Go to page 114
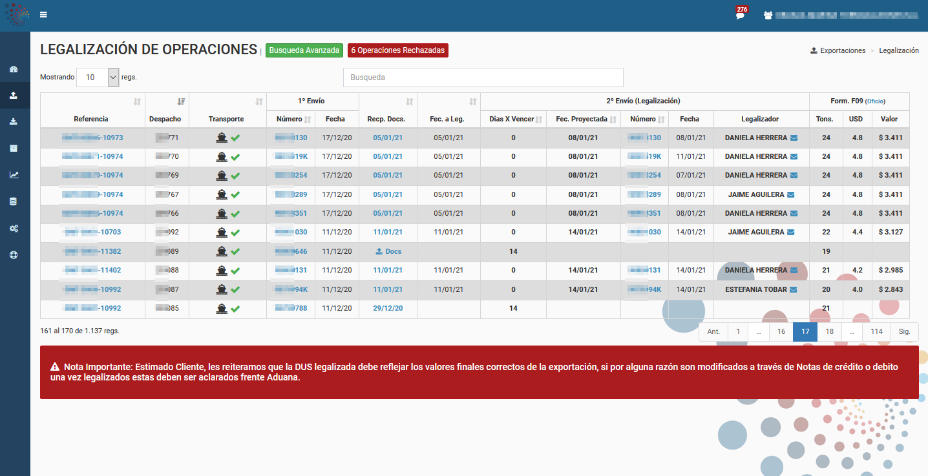This screenshot has height=476, width=928. tap(876, 331)
